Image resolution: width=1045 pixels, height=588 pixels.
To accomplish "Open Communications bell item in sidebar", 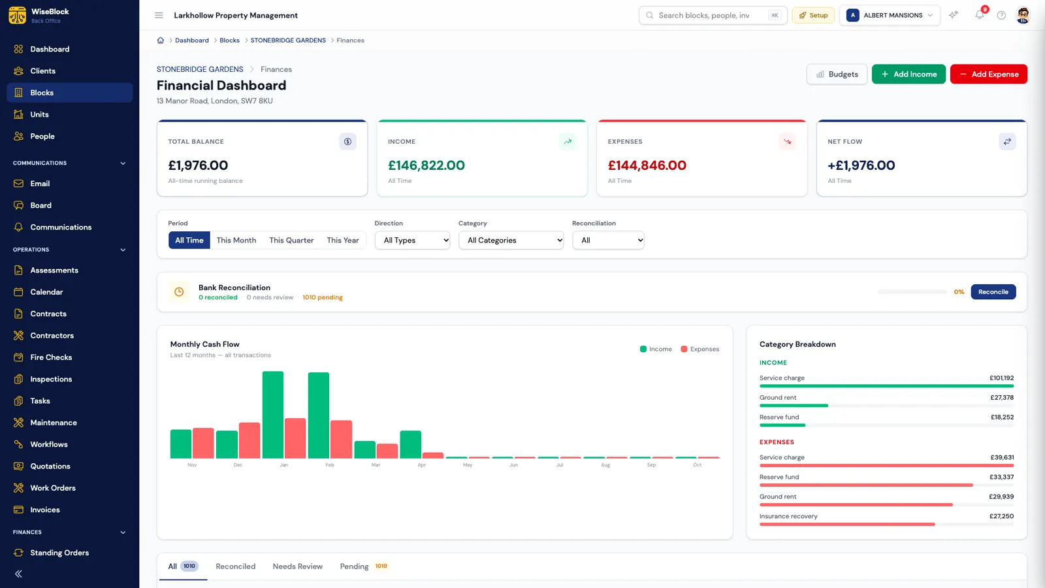I will pos(69,227).
